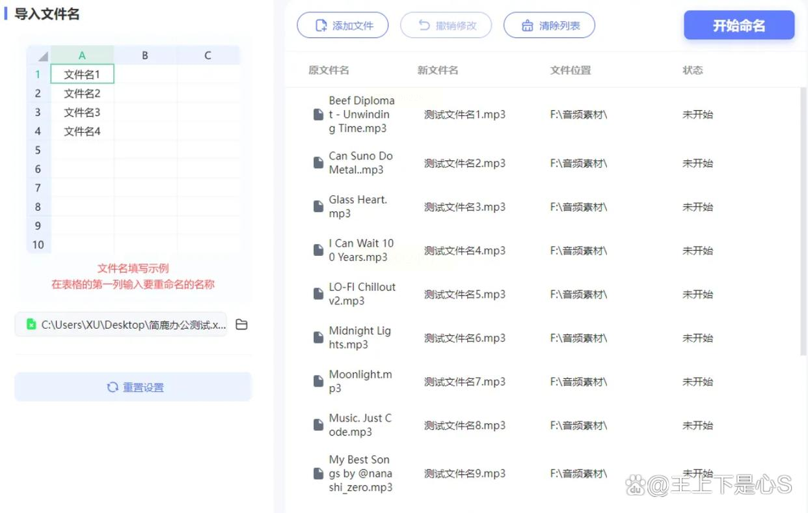Click file icon next to Beef Diplomat mp3
808x513 pixels.
319,115
